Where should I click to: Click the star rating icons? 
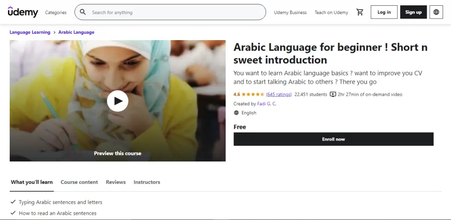pyautogui.click(x=253, y=94)
